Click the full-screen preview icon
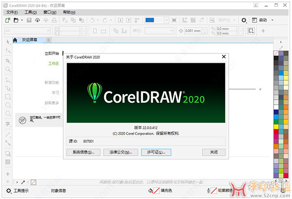Screen dimensions: 292x199 174,20
